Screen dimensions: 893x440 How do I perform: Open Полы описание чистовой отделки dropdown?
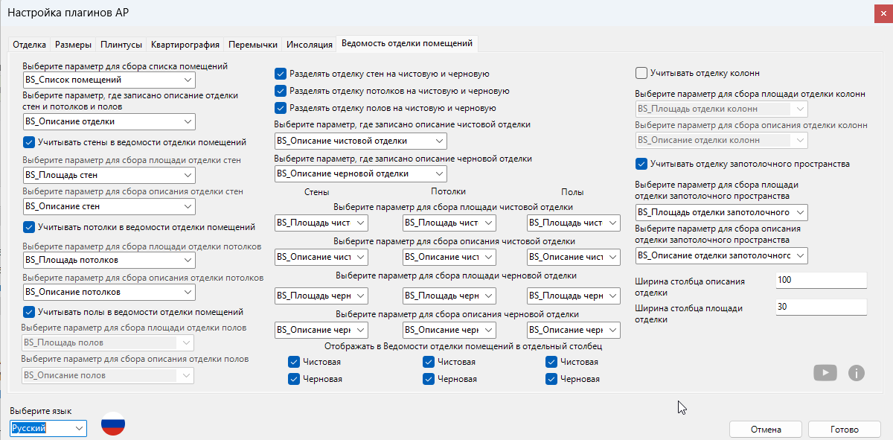[573, 257]
